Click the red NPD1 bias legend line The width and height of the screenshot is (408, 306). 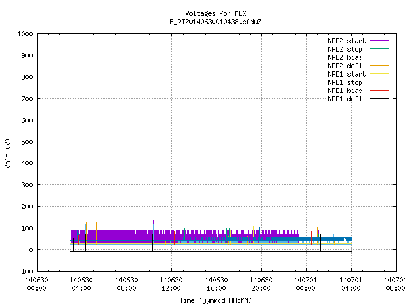[x=379, y=91]
